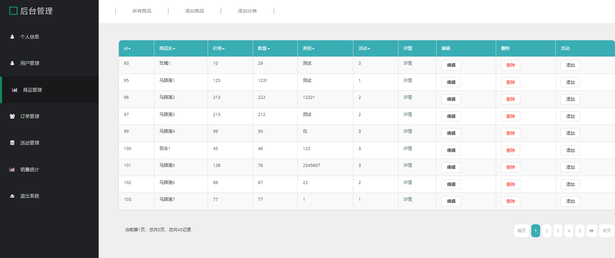
Task: Go to page 4
Action: (x=569, y=231)
